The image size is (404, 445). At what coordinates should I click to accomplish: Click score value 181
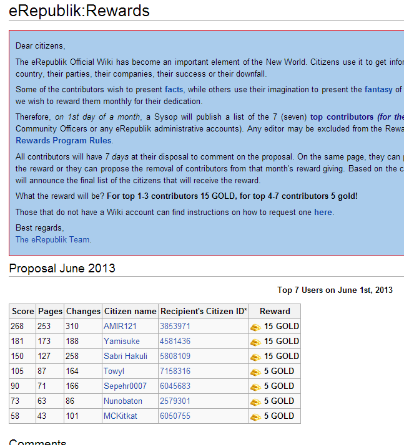pyautogui.click(x=17, y=341)
